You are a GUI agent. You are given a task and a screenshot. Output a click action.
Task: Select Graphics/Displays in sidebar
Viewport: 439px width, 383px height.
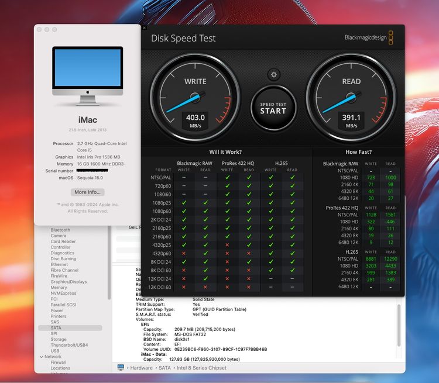point(68,282)
